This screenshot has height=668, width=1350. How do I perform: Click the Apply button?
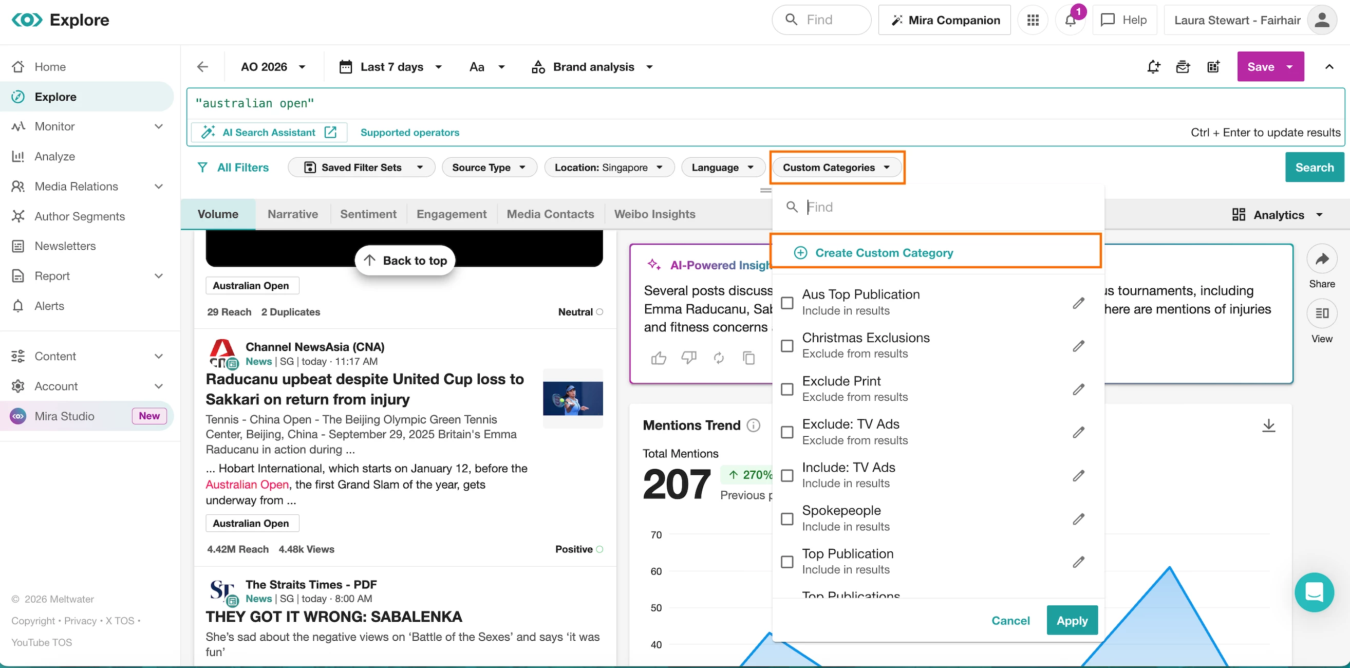[x=1072, y=620]
